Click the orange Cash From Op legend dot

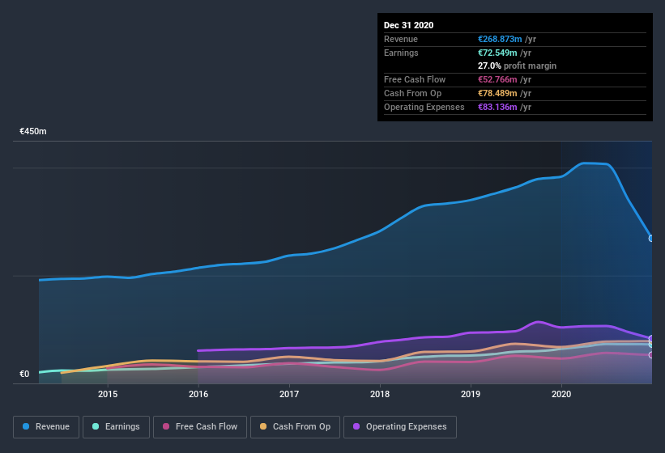pyautogui.click(x=262, y=426)
